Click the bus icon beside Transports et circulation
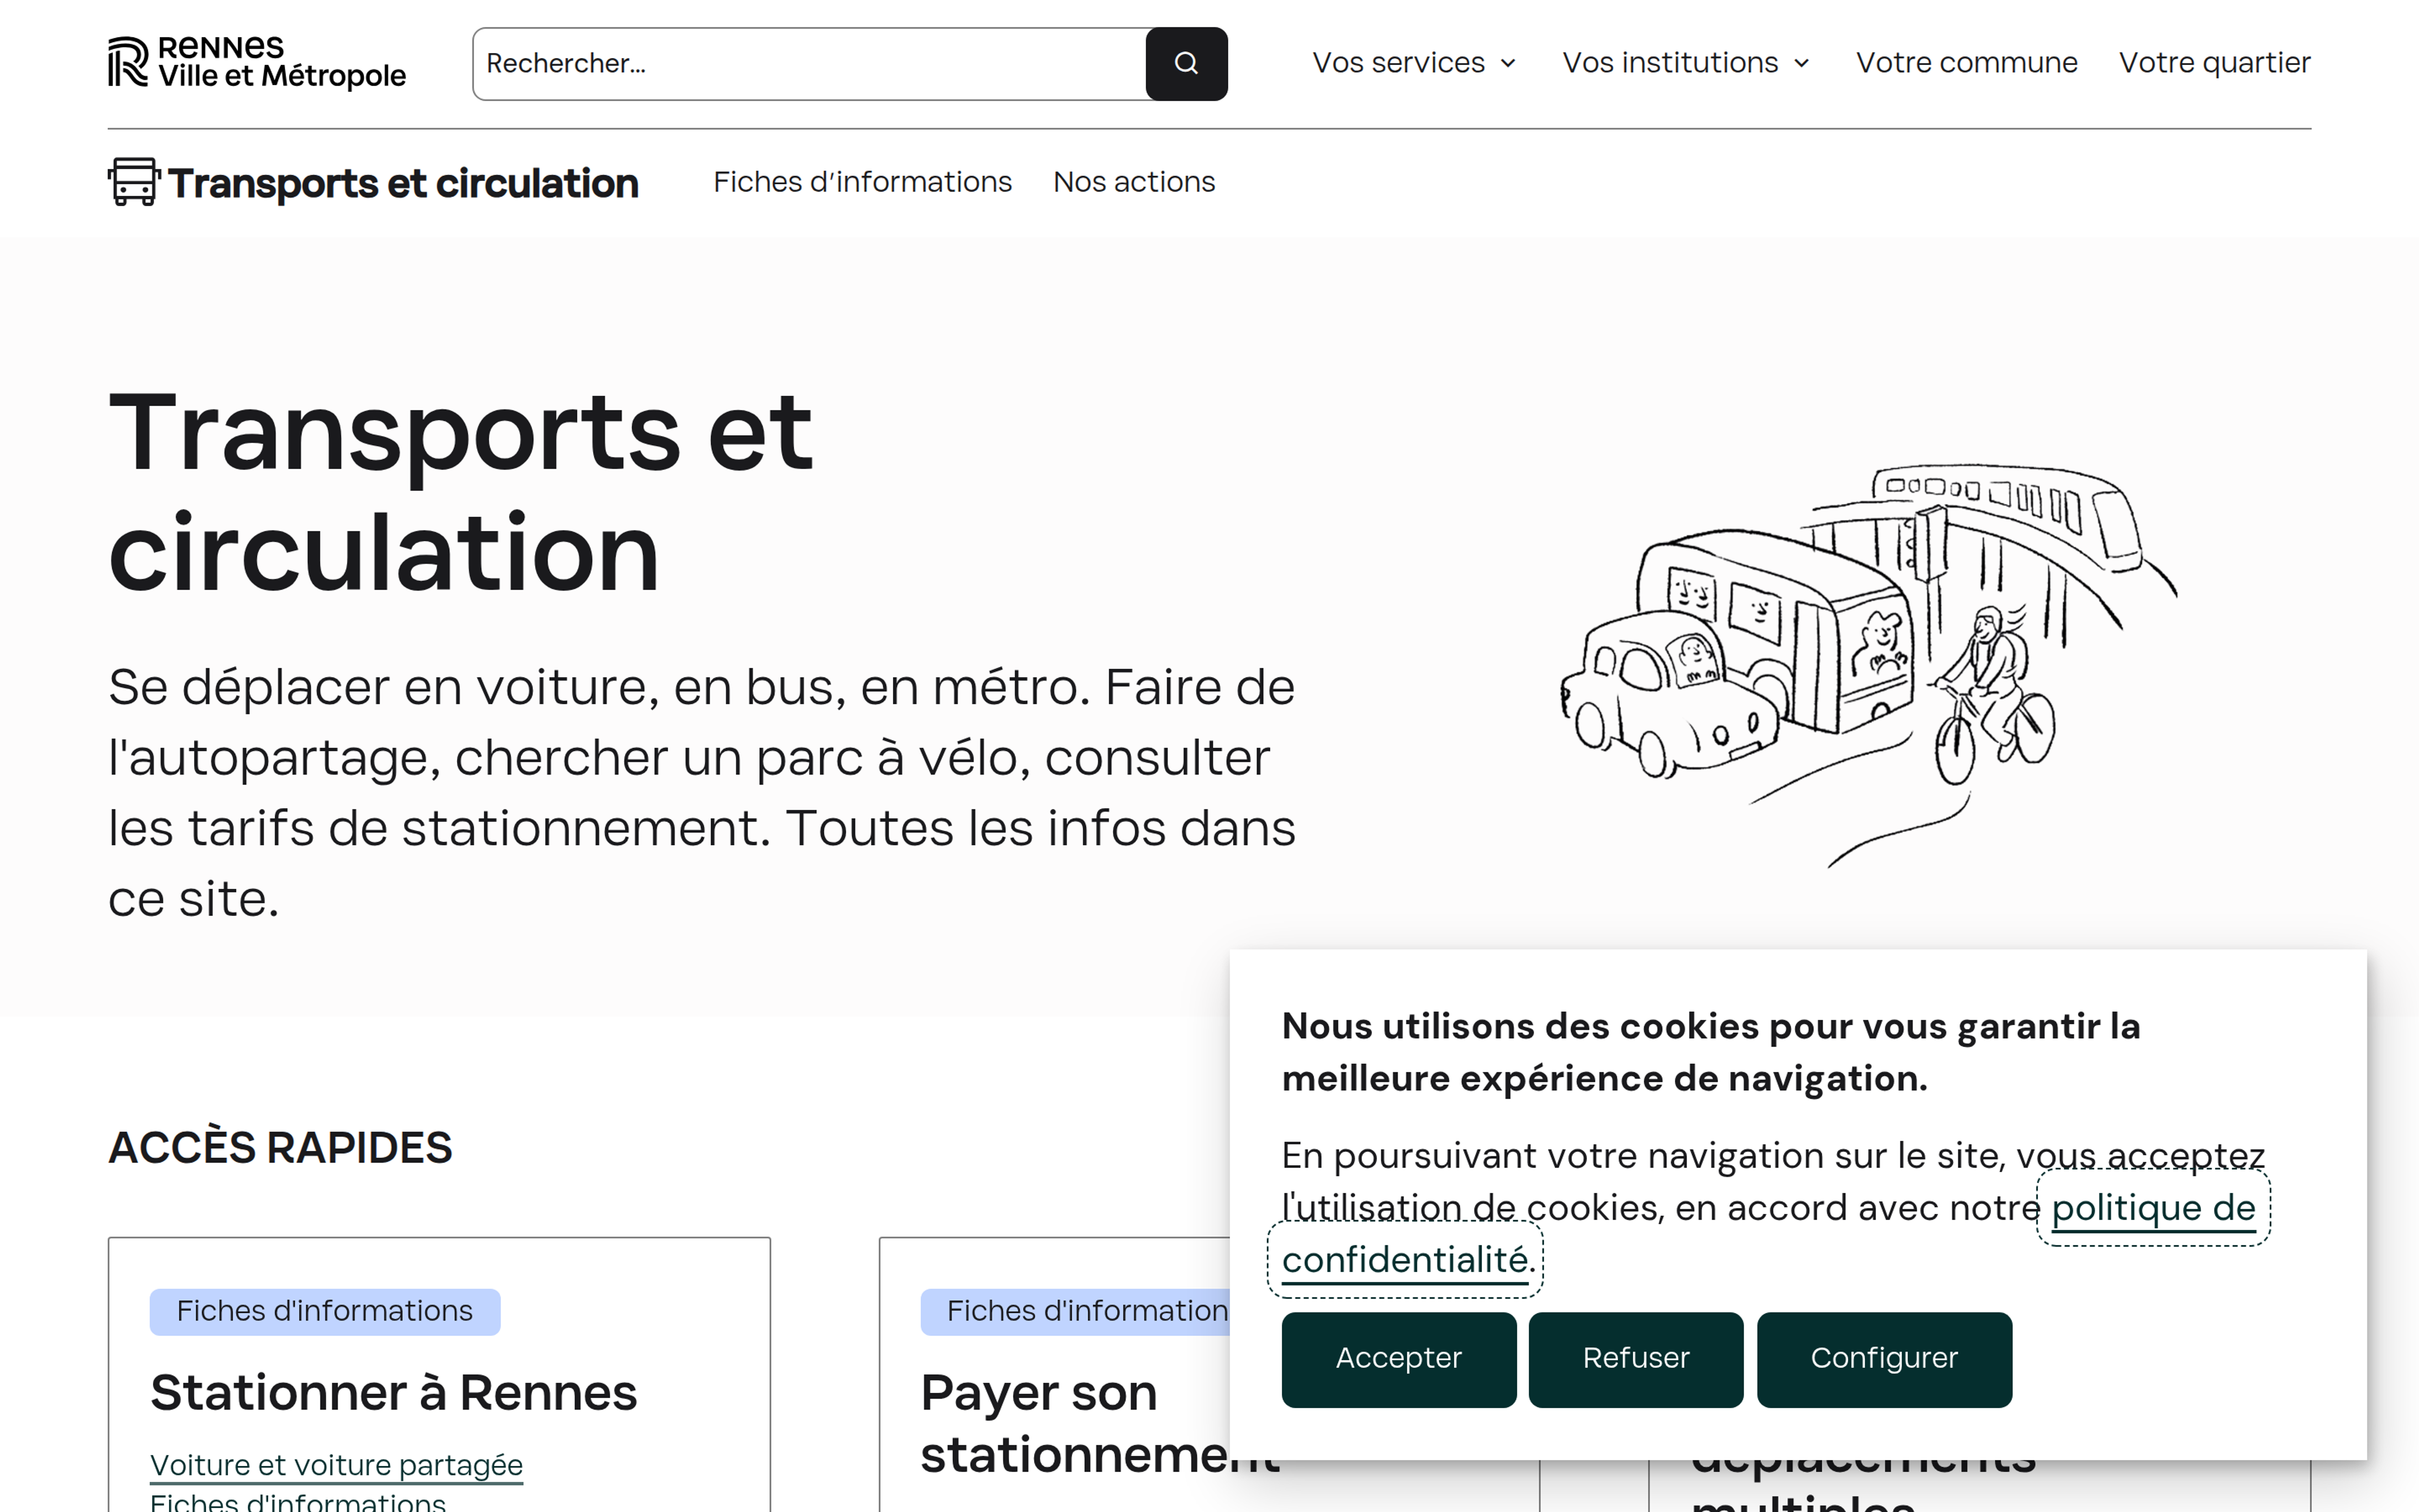Screen dimensions: 2419x1512 (133, 182)
